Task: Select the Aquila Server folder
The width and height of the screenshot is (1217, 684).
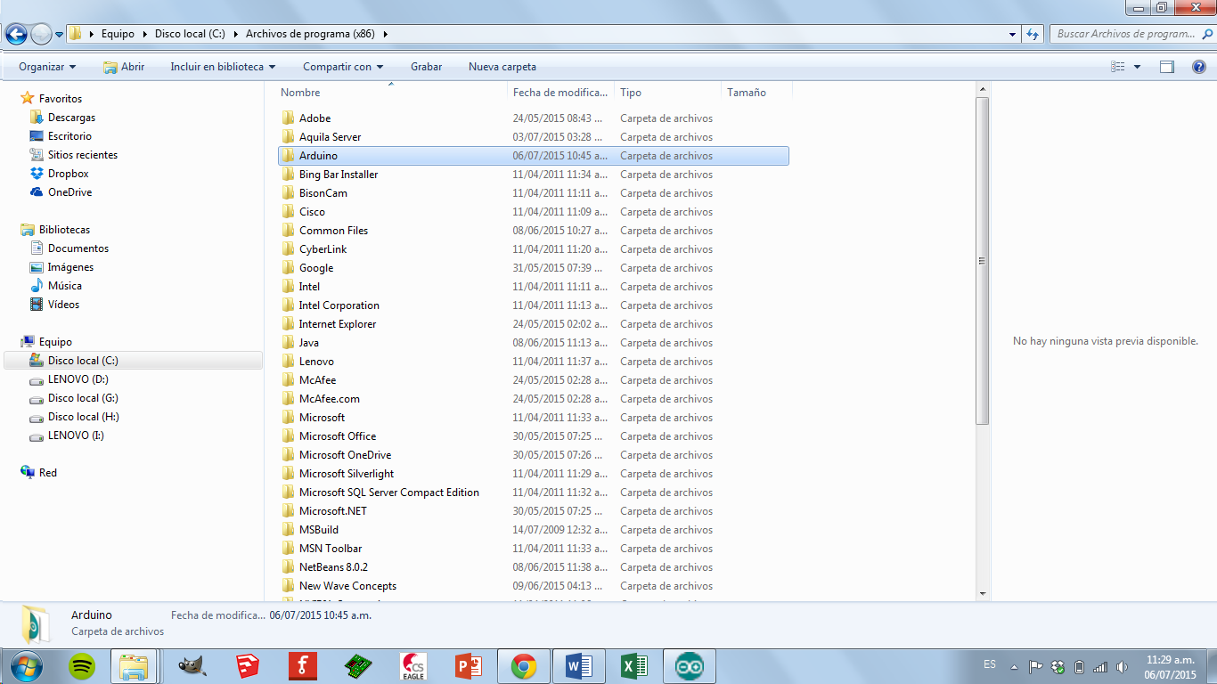Action: pos(330,137)
